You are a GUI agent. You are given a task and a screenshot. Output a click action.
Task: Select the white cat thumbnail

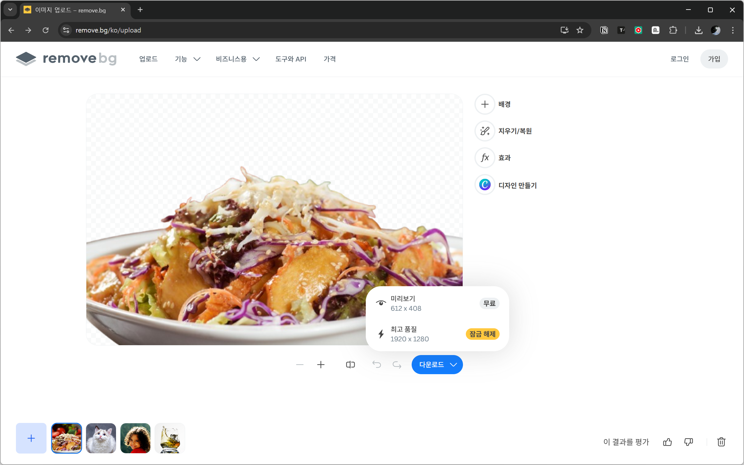coord(101,438)
